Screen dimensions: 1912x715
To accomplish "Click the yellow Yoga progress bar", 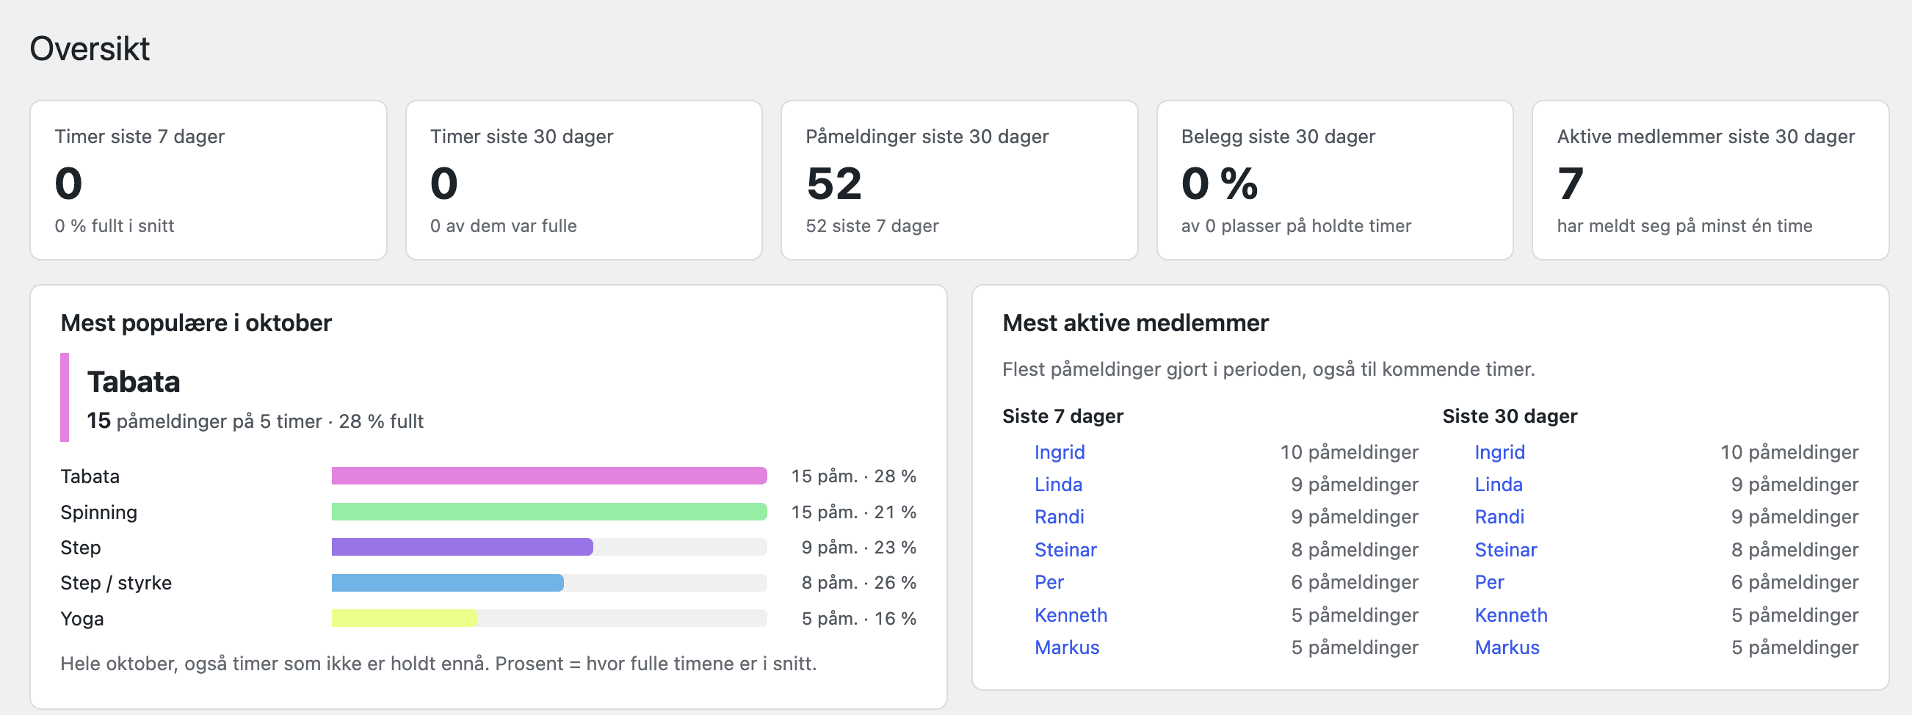I will pos(405,619).
